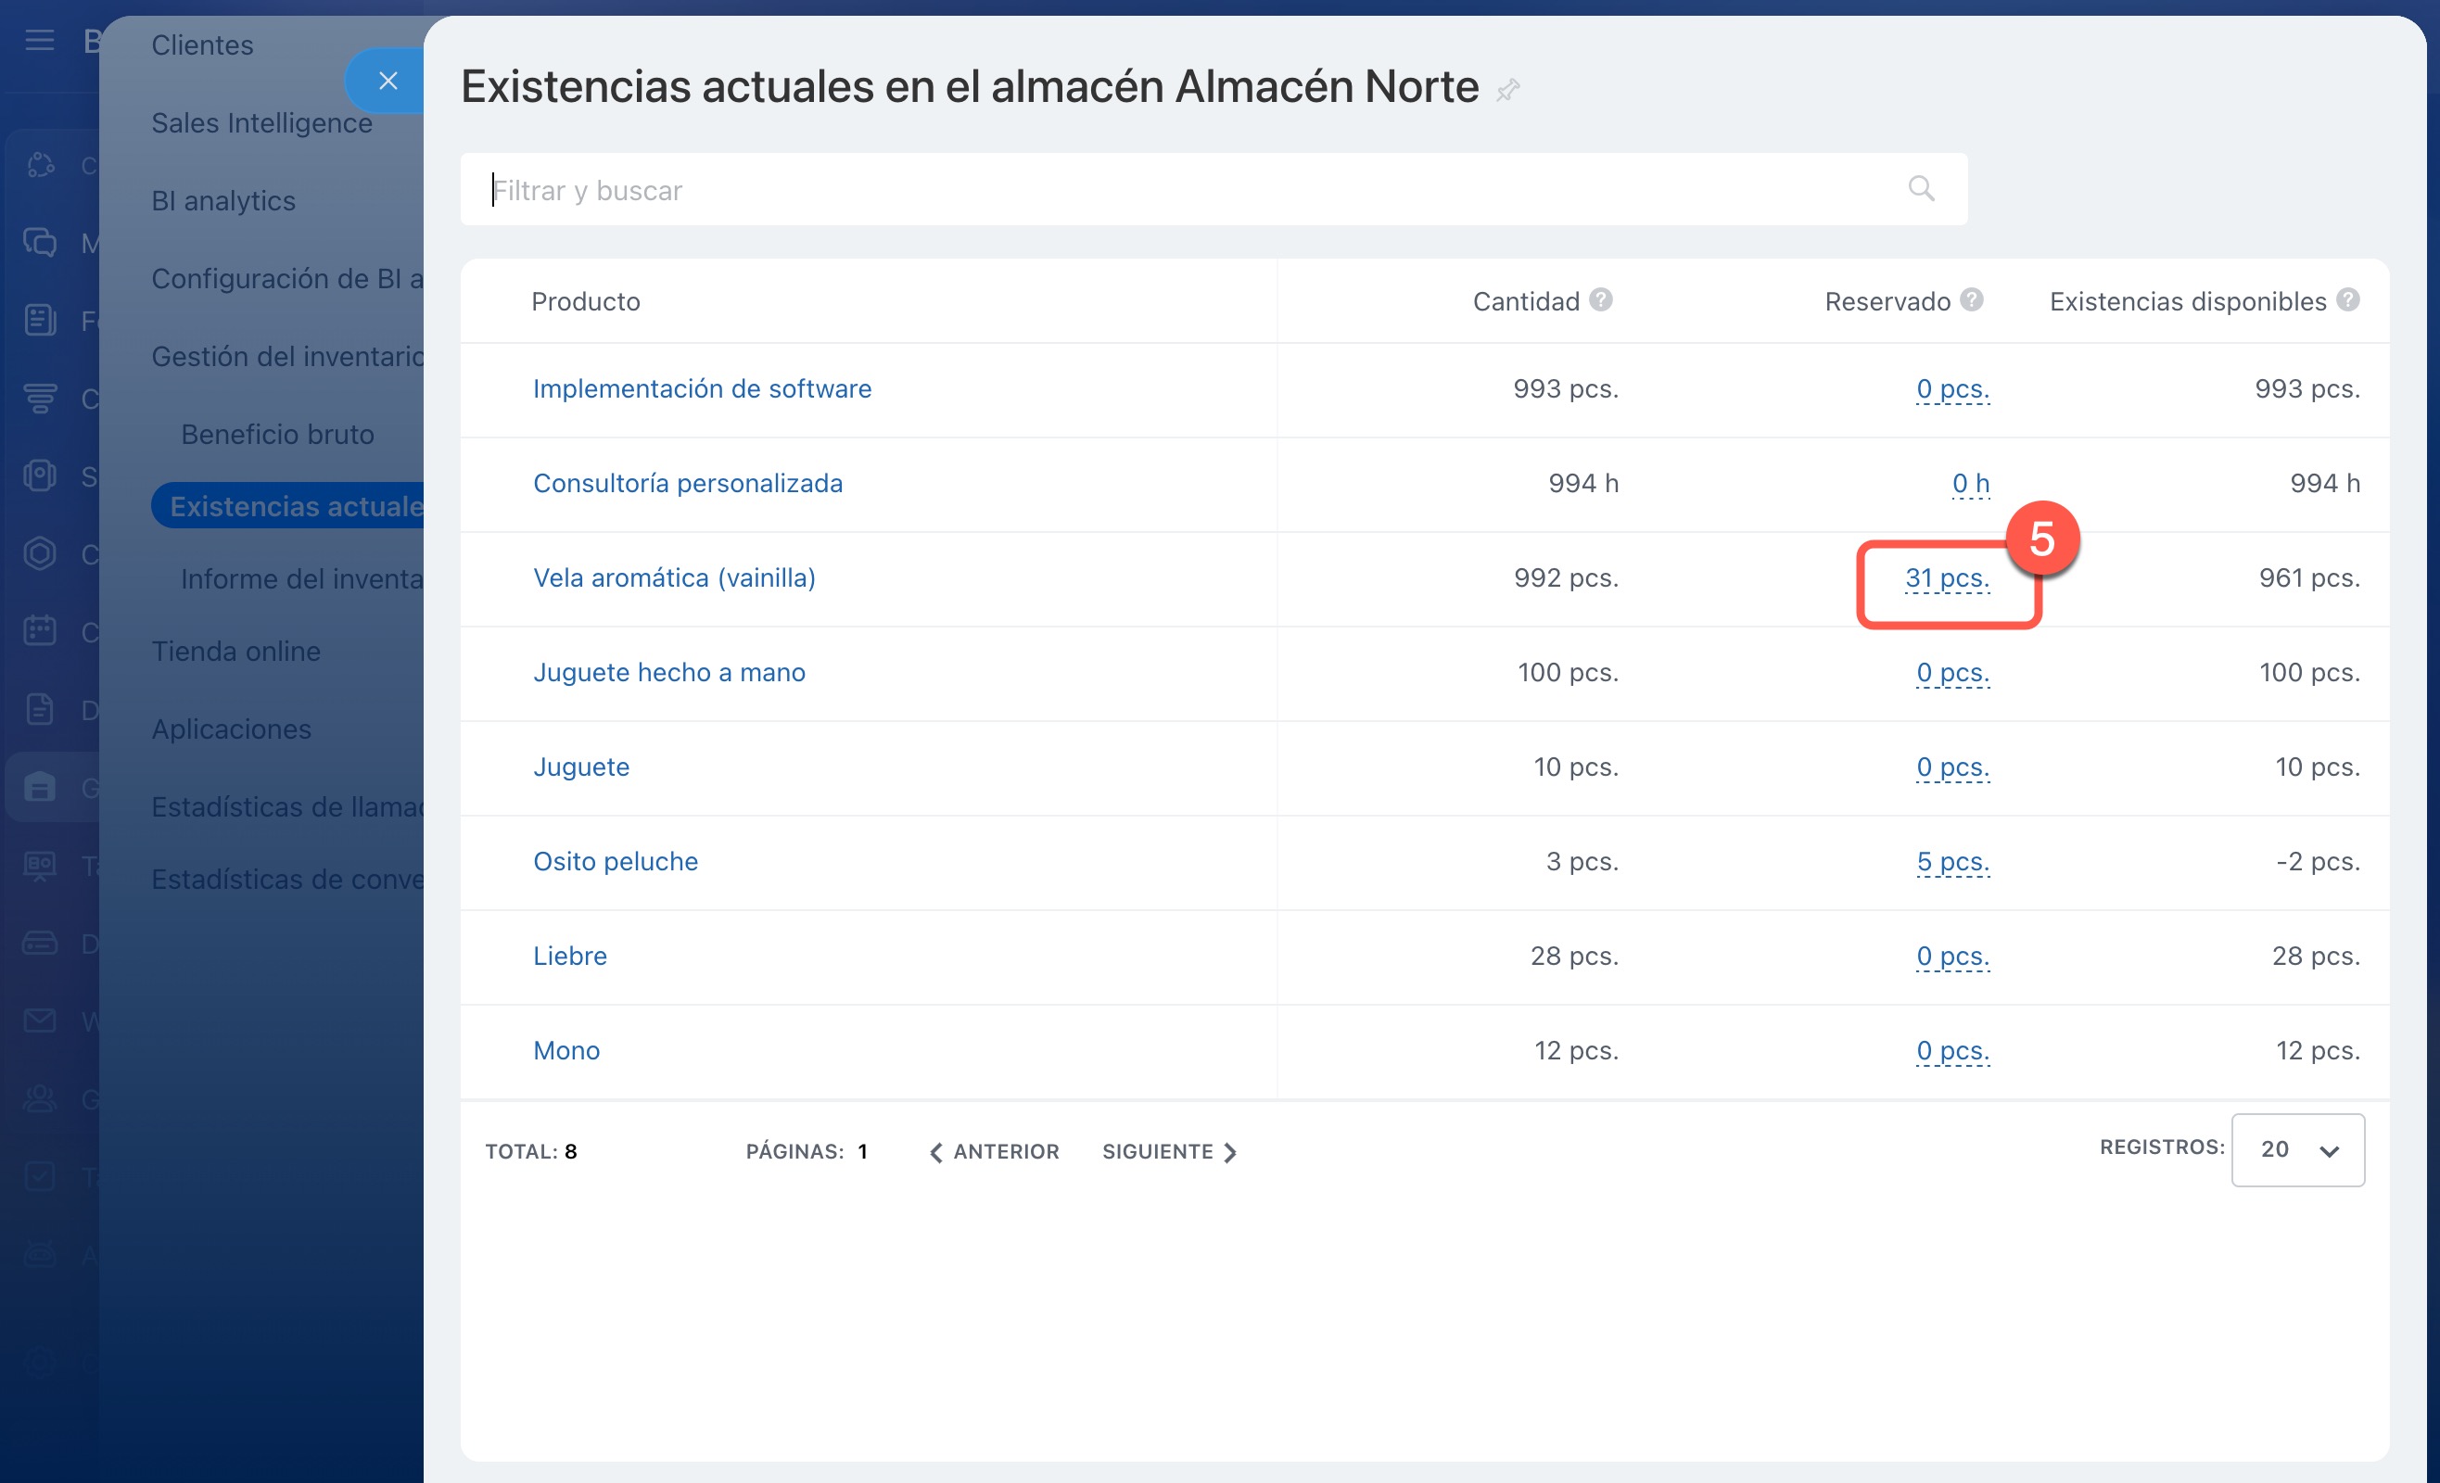Open Osito peluche product link
This screenshot has width=2440, height=1483.
[x=615, y=861]
